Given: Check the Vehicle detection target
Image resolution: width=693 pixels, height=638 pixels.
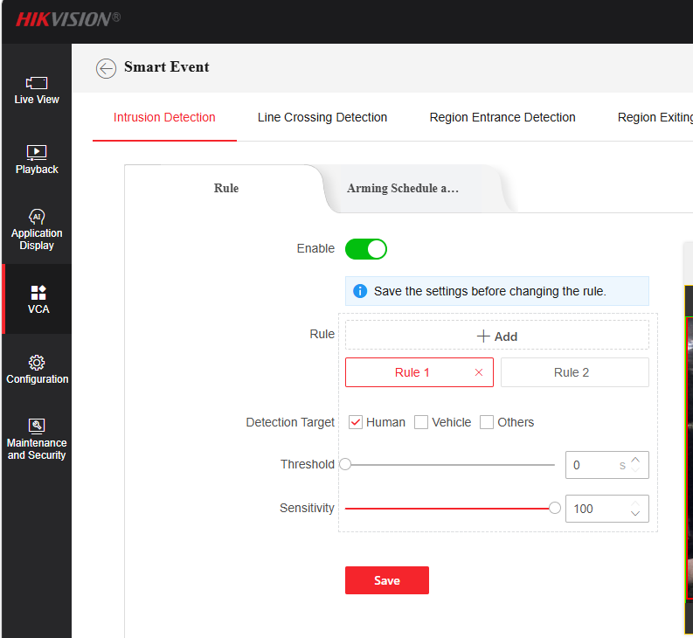Looking at the screenshot, I should click(421, 422).
